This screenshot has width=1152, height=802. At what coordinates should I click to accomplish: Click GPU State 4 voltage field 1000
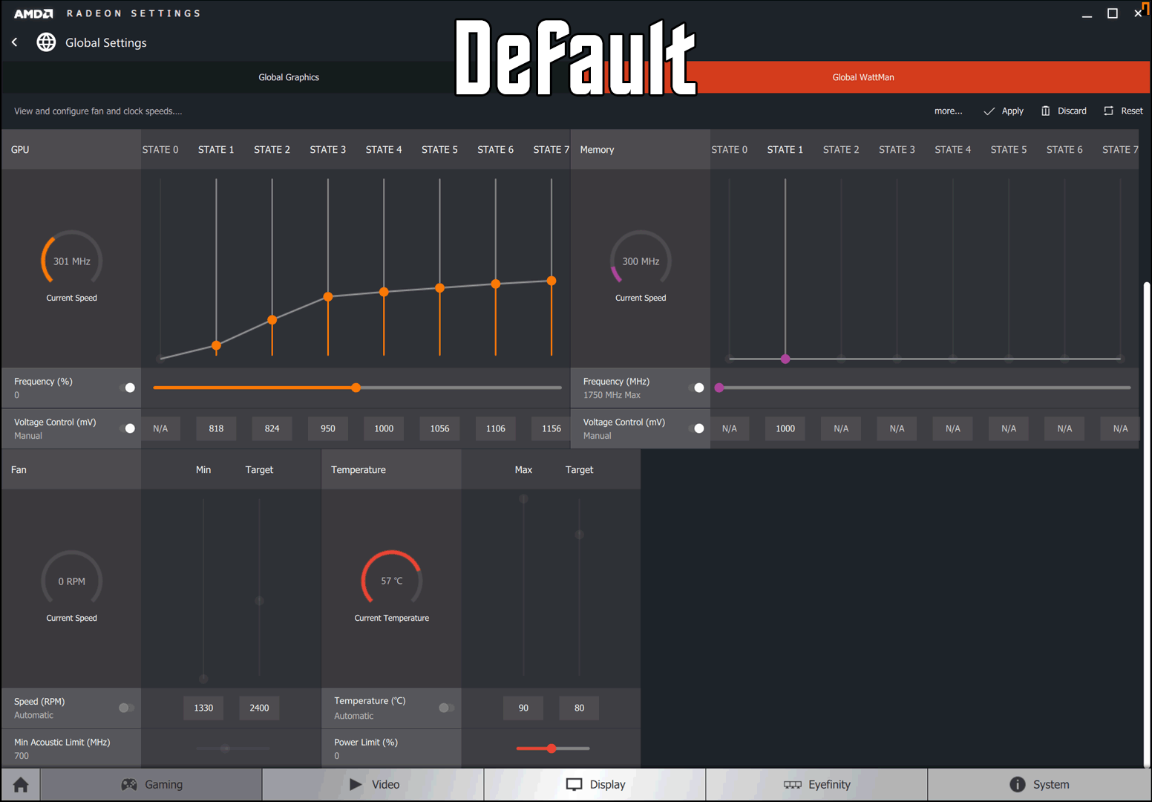[x=384, y=428]
